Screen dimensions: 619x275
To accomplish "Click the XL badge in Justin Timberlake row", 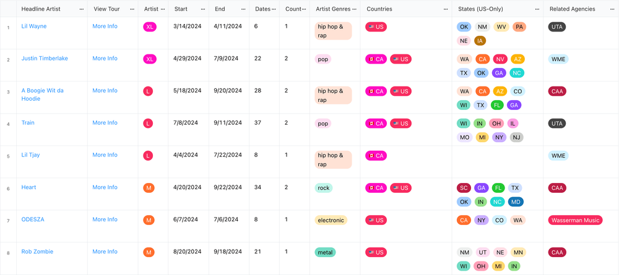I will pos(150,59).
